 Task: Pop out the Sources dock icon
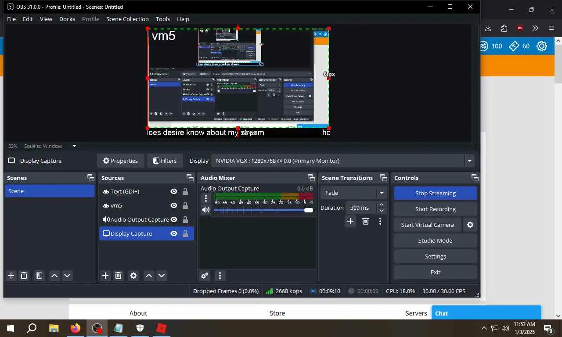(190, 178)
